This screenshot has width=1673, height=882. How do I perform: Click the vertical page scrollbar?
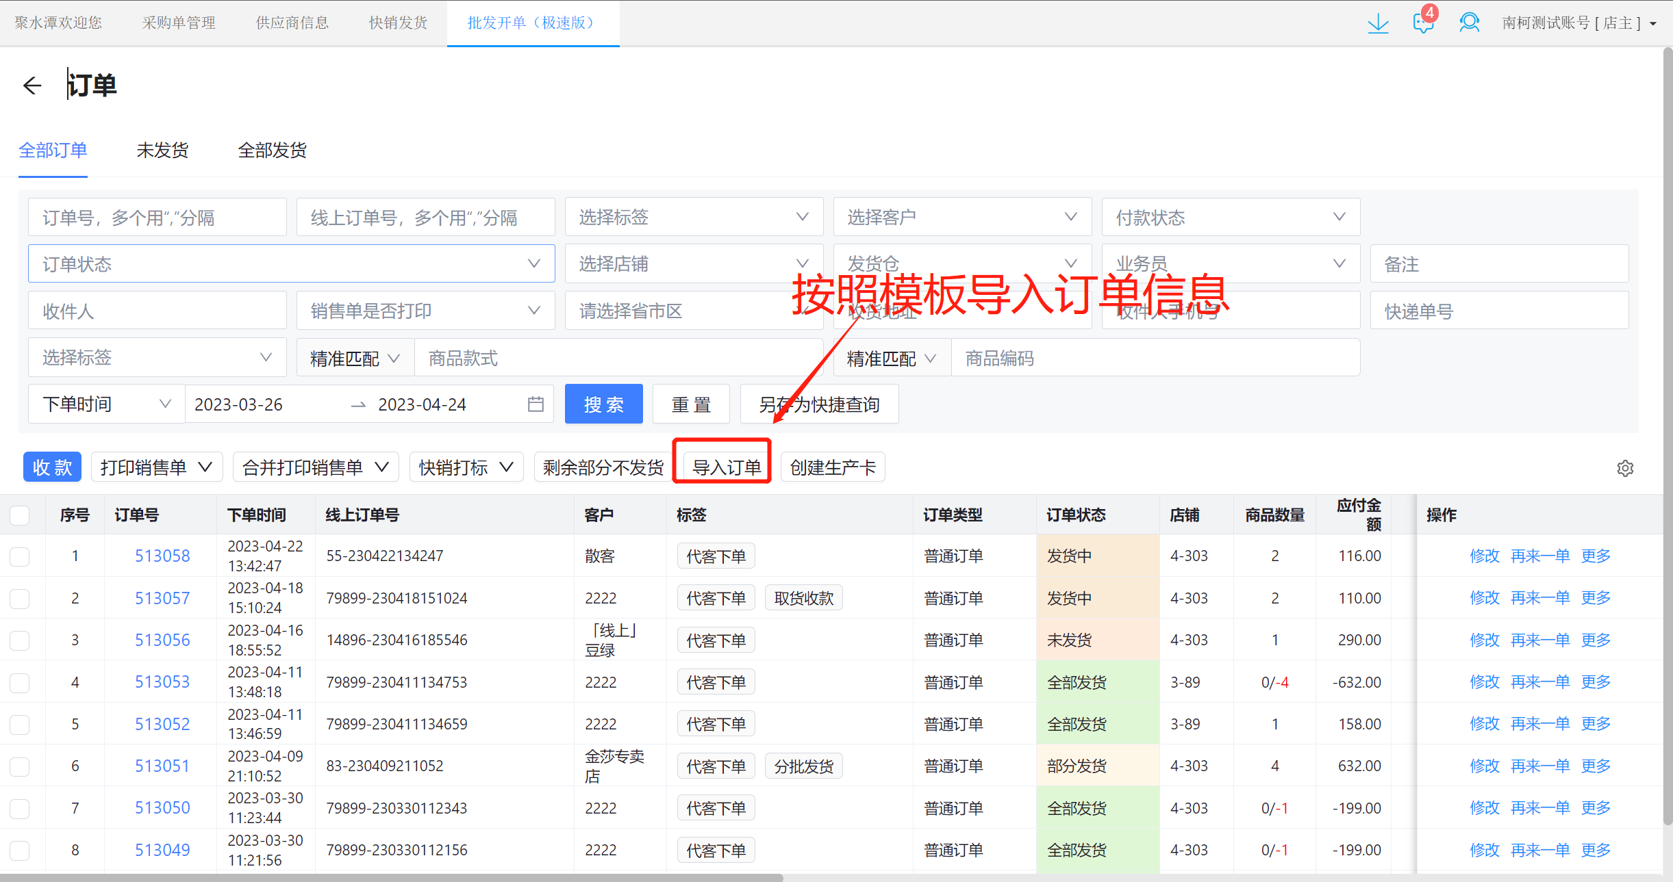[x=1668, y=436]
